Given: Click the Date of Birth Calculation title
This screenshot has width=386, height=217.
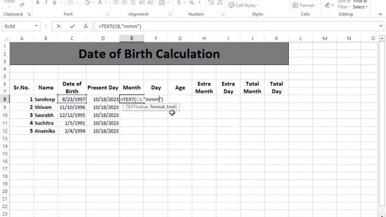Looking at the screenshot, I should click(x=149, y=54).
